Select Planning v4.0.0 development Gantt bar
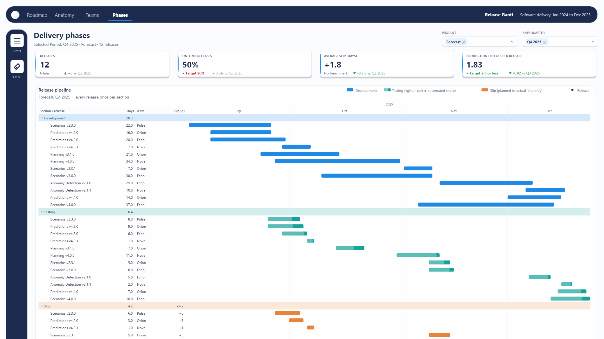 point(337,161)
